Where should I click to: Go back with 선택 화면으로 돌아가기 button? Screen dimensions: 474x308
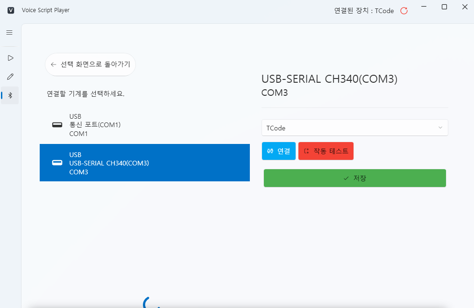click(x=91, y=64)
